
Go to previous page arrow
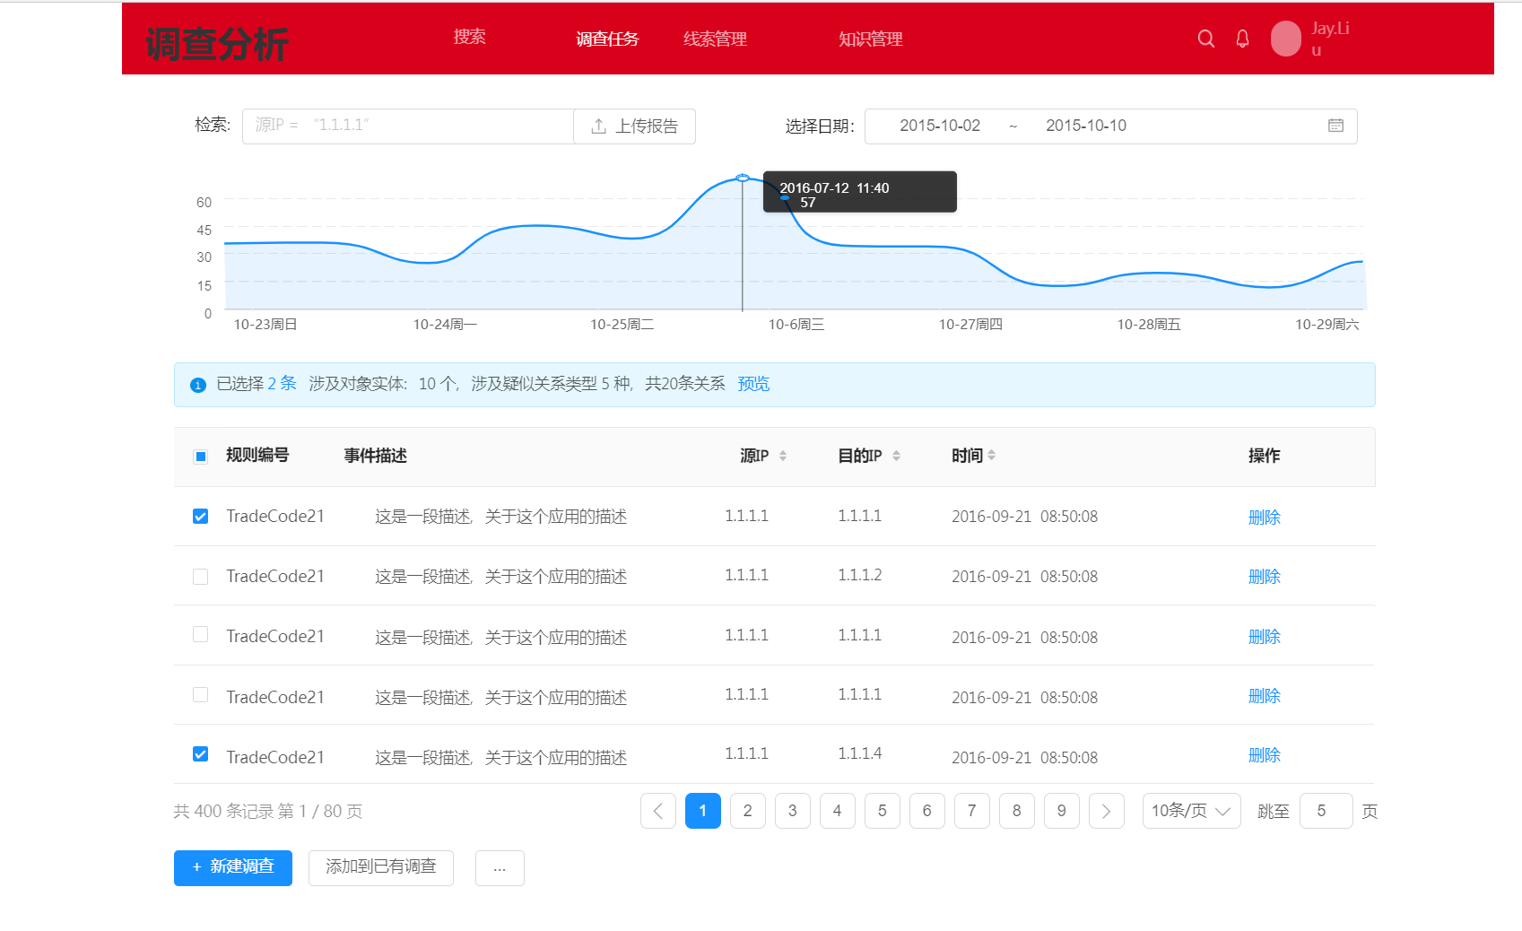pos(658,811)
